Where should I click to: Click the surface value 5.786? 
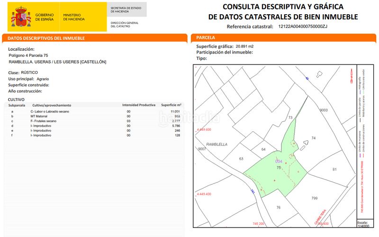pyautogui.click(x=176, y=126)
